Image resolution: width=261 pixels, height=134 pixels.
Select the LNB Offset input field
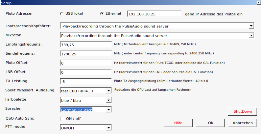[86, 72]
